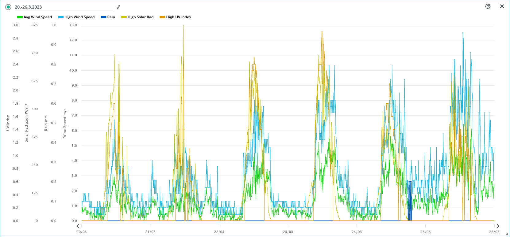Click the dark blue Rain legend swatch
This screenshot has width=510, height=237.
point(103,17)
